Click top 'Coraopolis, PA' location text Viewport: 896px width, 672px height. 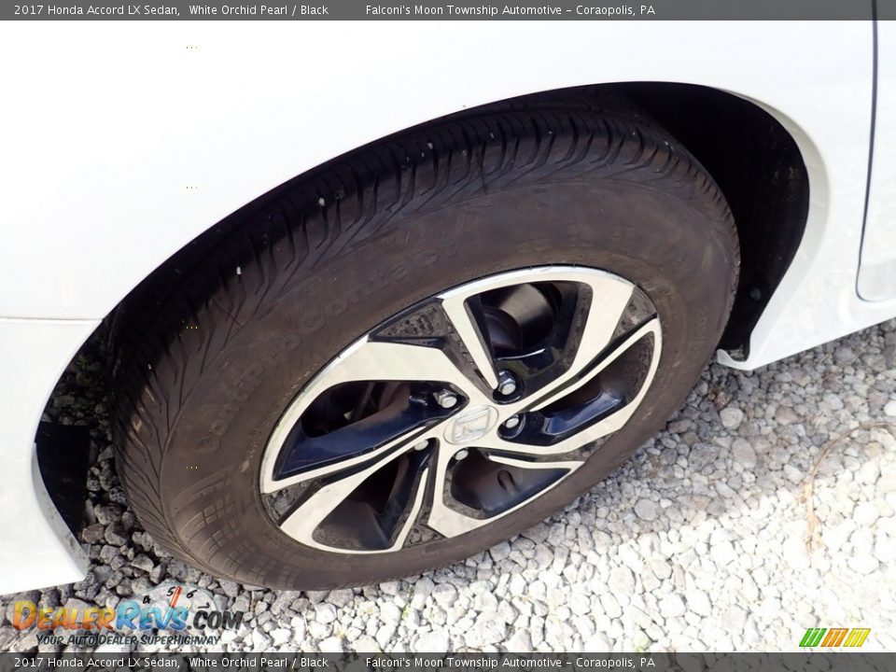click(x=615, y=10)
